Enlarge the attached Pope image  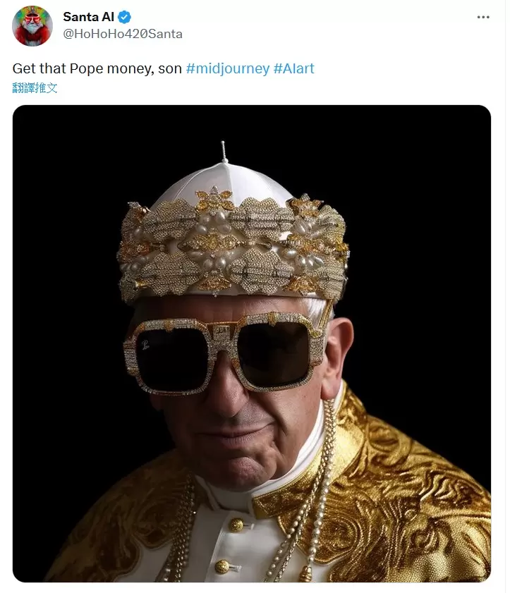coord(252,343)
